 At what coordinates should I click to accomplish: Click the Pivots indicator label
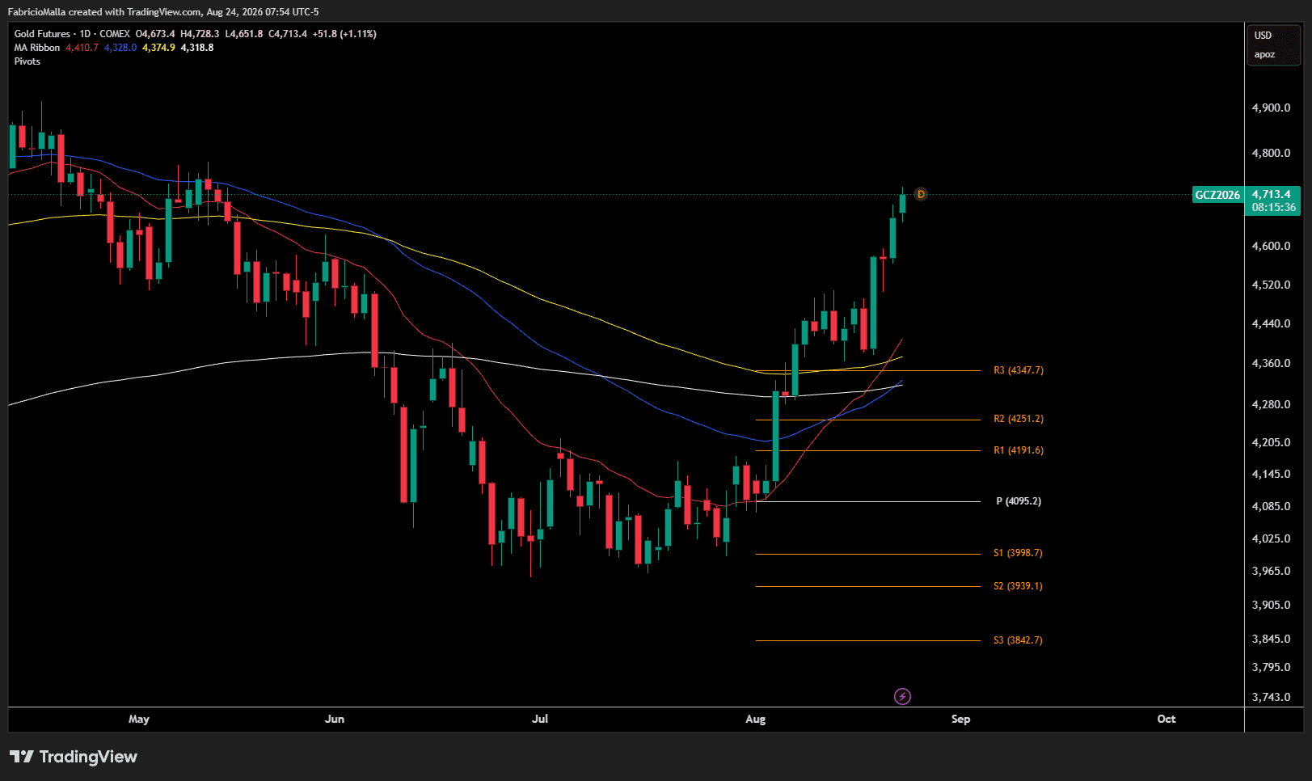[x=27, y=61]
